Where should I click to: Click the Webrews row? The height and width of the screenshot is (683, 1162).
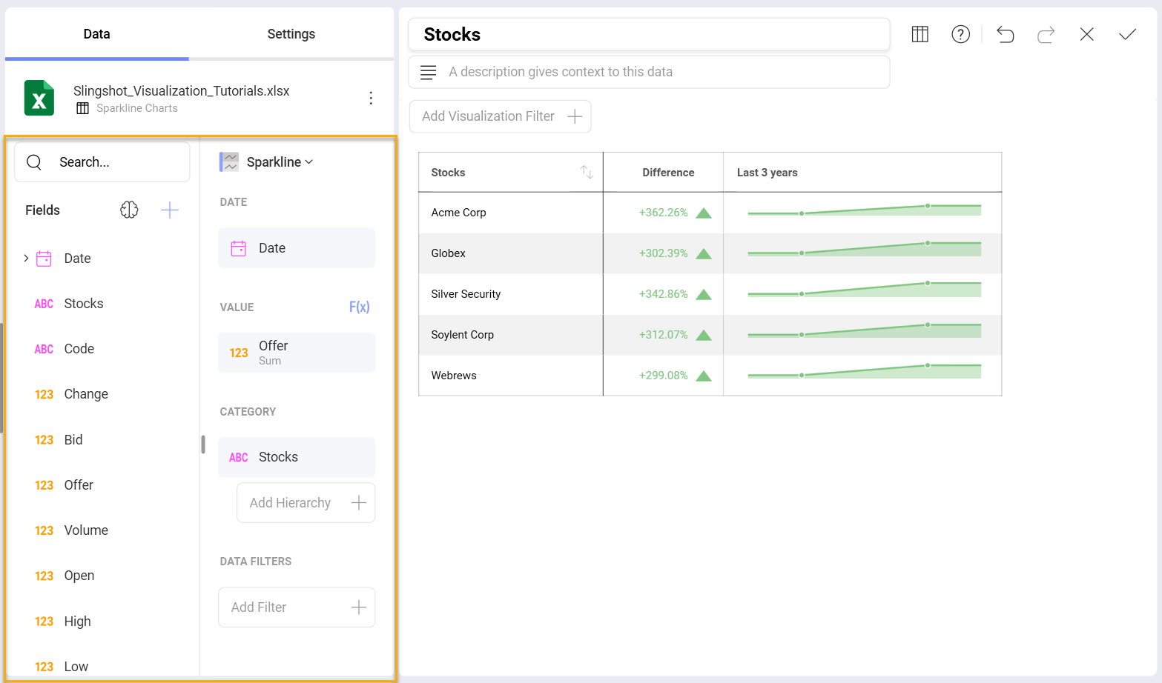[x=710, y=376]
